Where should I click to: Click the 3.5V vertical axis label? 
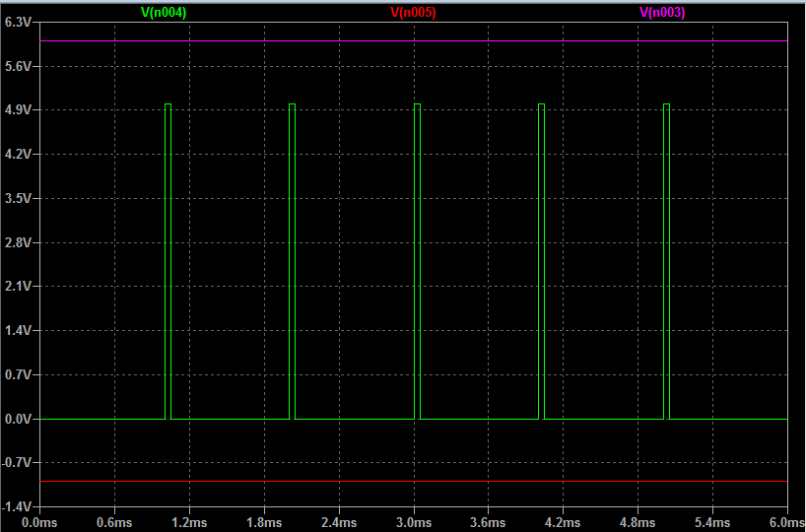(20, 198)
